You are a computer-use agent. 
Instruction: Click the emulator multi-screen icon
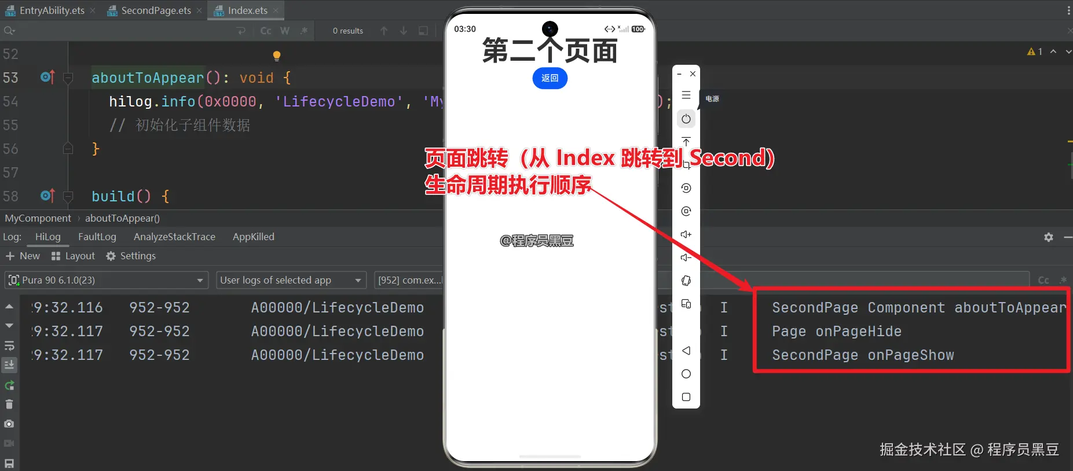click(686, 304)
